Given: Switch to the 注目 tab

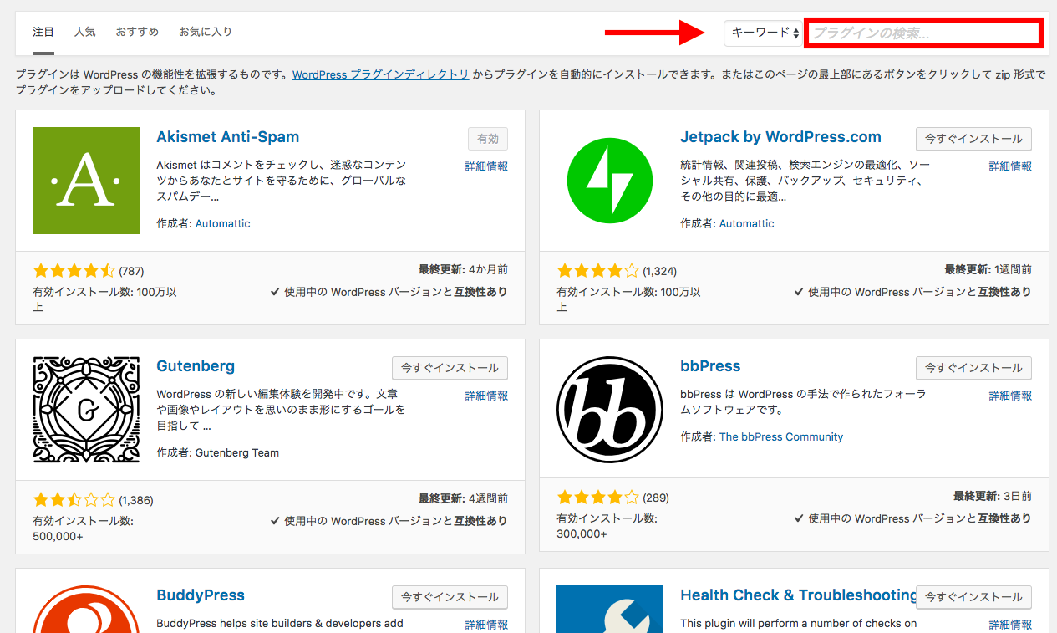Looking at the screenshot, I should coord(43,33).
